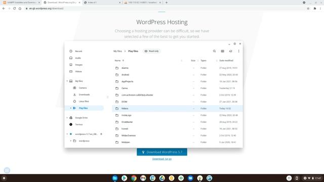
Task: Open the Files app three-dot menu
Action: point(238,51)
